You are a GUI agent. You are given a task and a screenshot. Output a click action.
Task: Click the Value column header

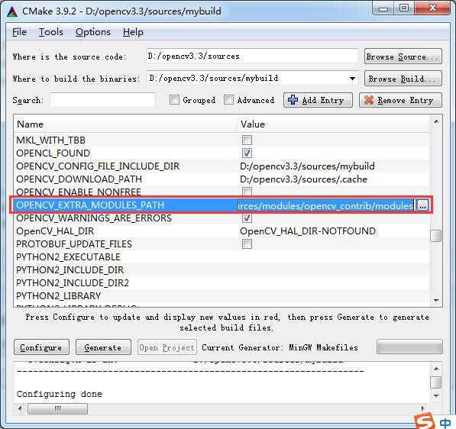click(x=334, y=124)
